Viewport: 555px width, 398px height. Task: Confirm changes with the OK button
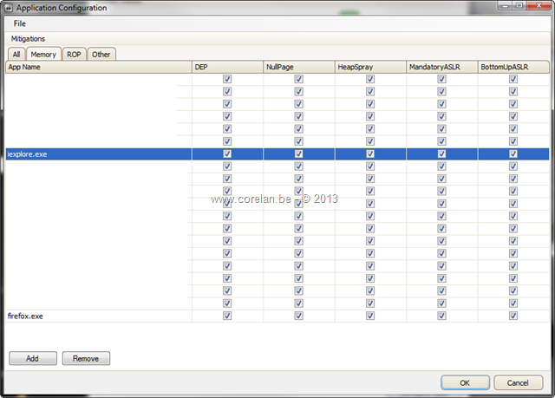(464, 382)
